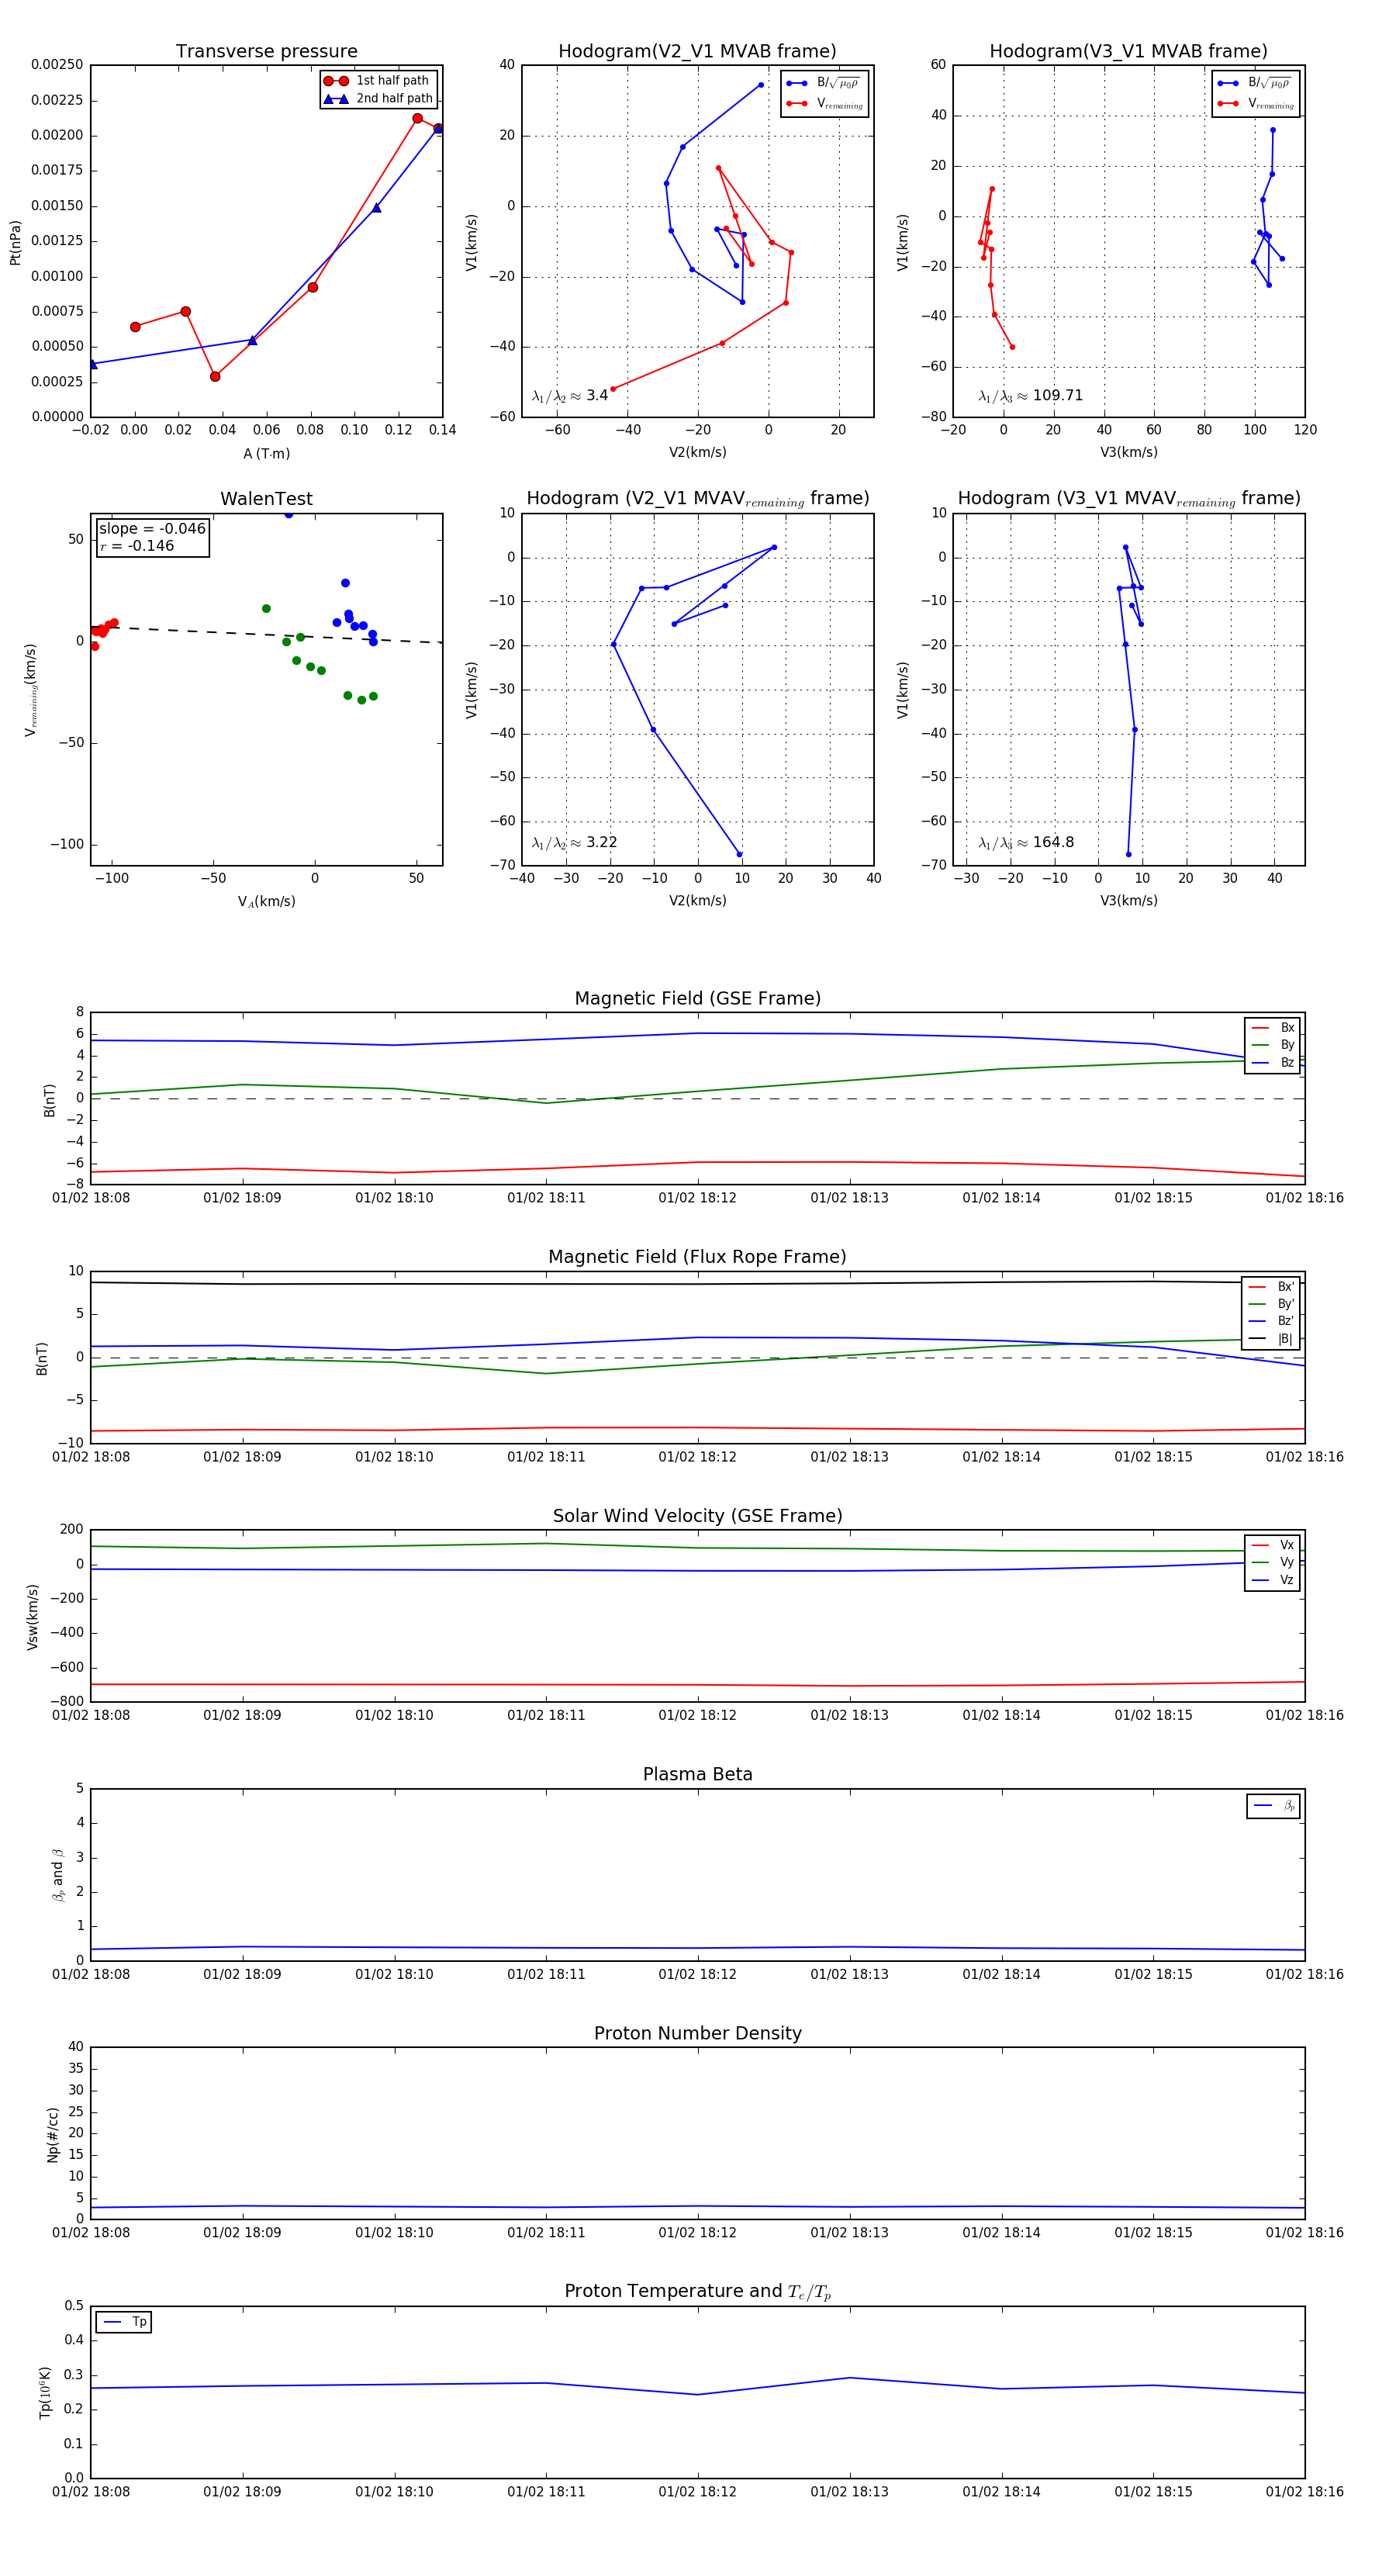
Task: Click the 'Hodogram(V2_V1 MVAB frame)' title
Action: point(697,52)
